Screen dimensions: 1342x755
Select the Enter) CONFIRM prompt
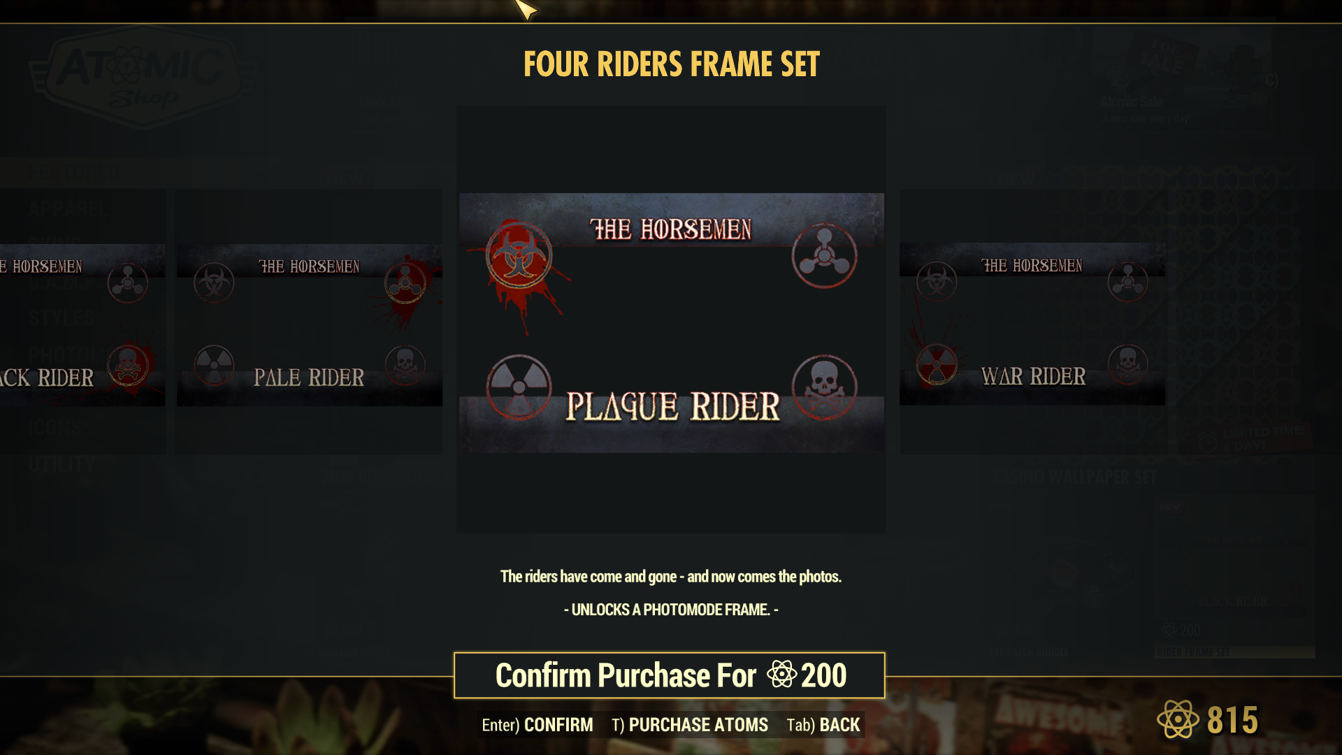(537, 725)
